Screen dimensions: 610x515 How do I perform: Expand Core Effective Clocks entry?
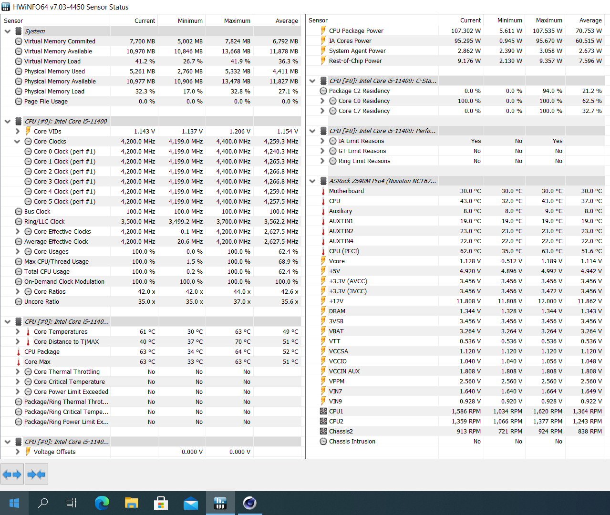click(x=17, y=231)
